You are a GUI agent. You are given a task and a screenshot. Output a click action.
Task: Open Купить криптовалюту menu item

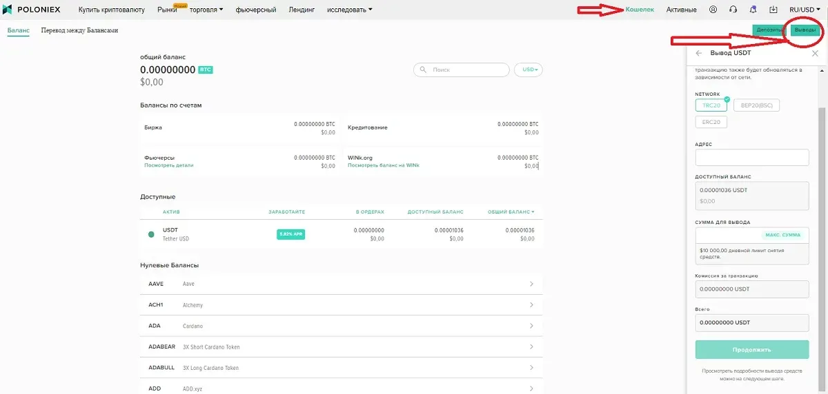pyautogui.click(x=111, y=10)
